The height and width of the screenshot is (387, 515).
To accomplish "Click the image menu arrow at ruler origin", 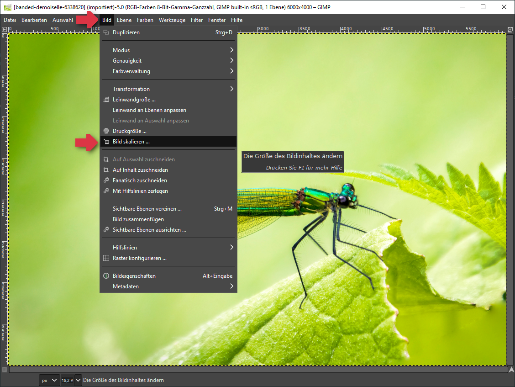I will click(4, 30).
